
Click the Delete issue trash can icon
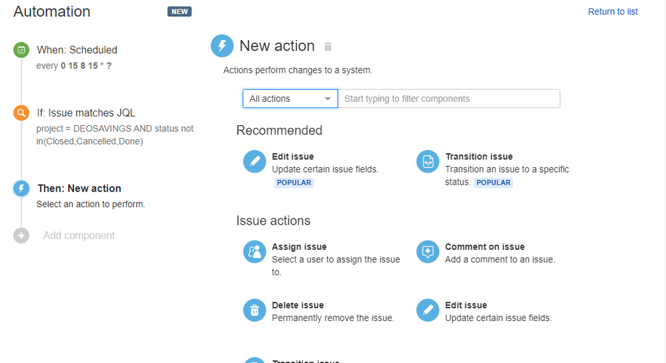pos(254,310)
